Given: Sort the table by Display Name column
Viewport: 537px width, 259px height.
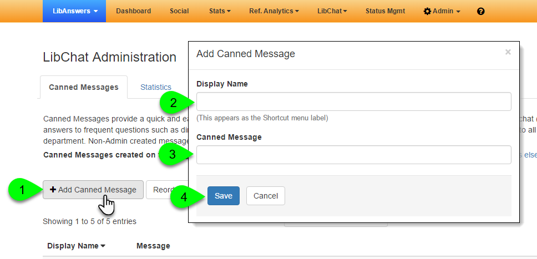Looking at the screenshot, I should [x=76, y=246].
